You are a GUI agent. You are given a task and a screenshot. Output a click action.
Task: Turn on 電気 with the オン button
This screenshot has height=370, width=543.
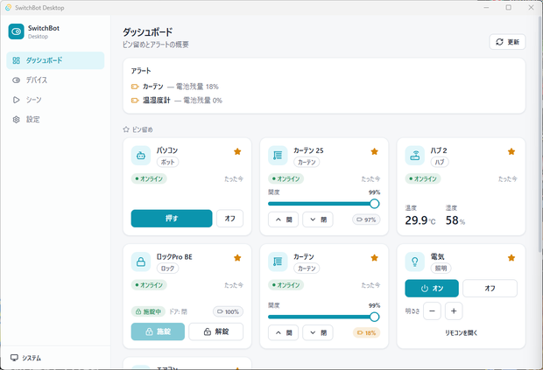432,289
